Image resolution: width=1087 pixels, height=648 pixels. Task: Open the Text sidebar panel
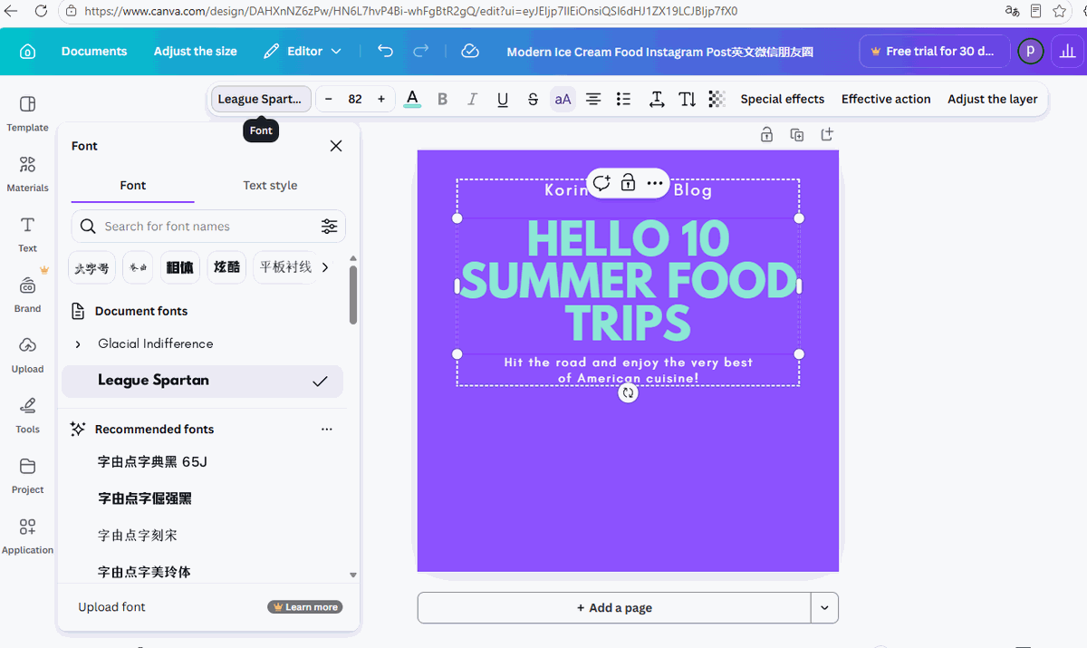point(27,234)
